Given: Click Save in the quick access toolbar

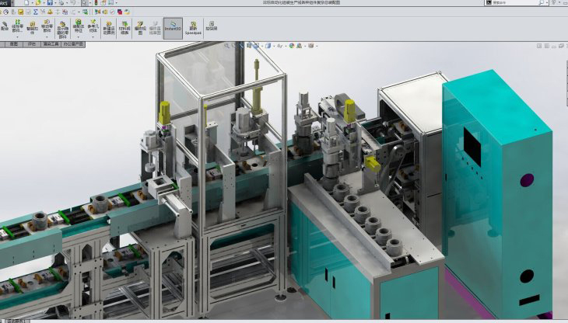Looking at the screenshot, I should (x=50, y=3).
